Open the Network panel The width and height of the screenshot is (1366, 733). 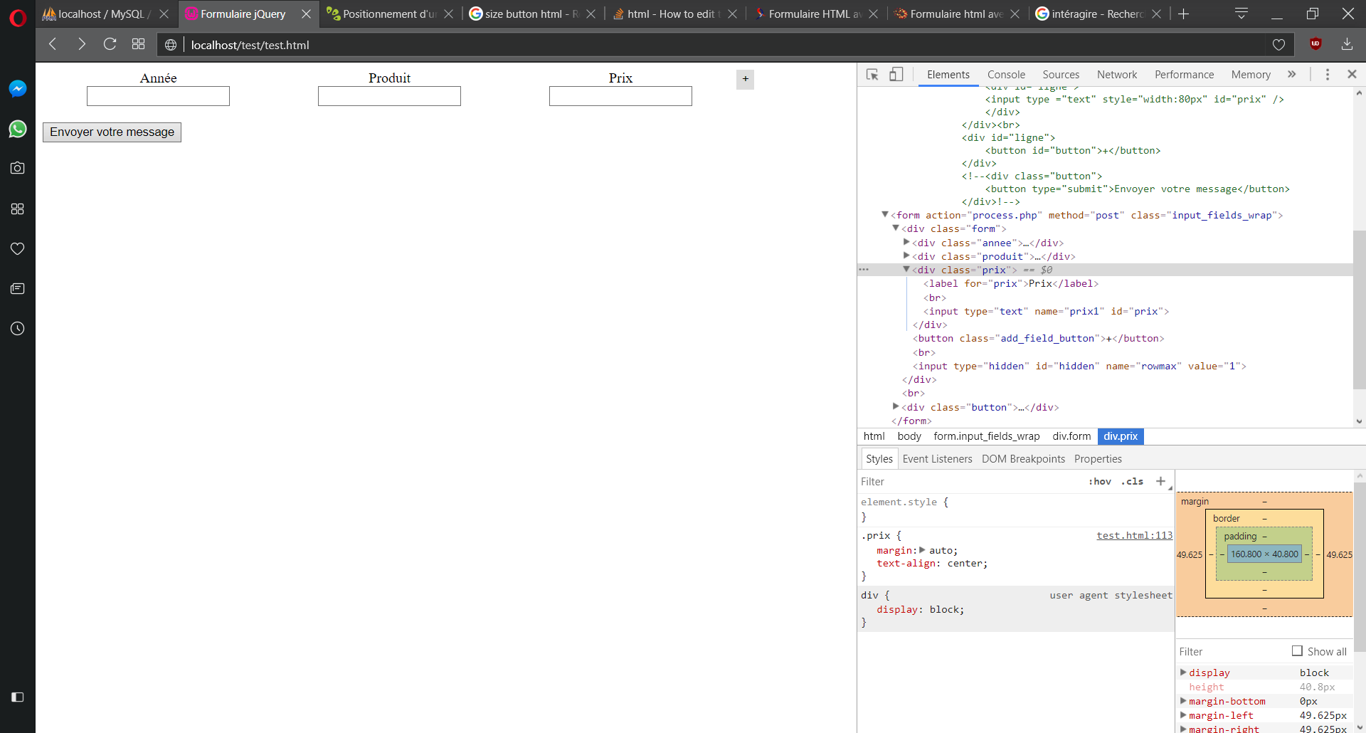(1116, 74)
